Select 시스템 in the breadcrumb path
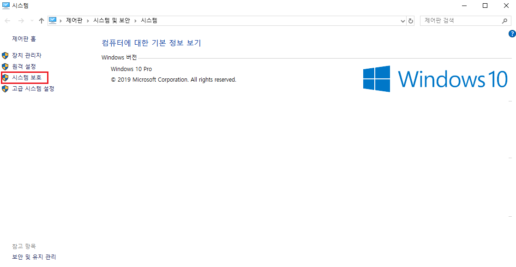 (149, 21)
